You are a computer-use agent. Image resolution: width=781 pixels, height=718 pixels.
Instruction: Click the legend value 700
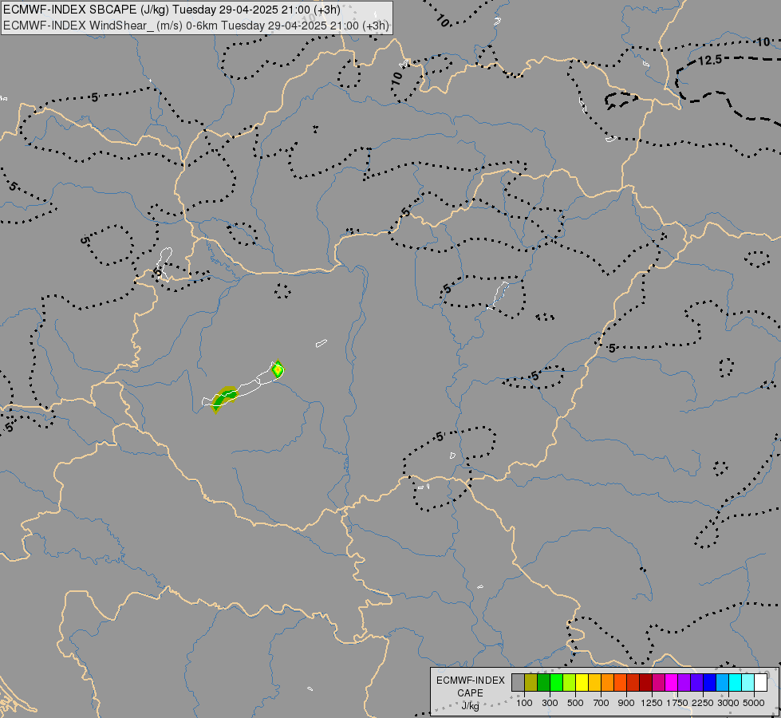point(602,703)
